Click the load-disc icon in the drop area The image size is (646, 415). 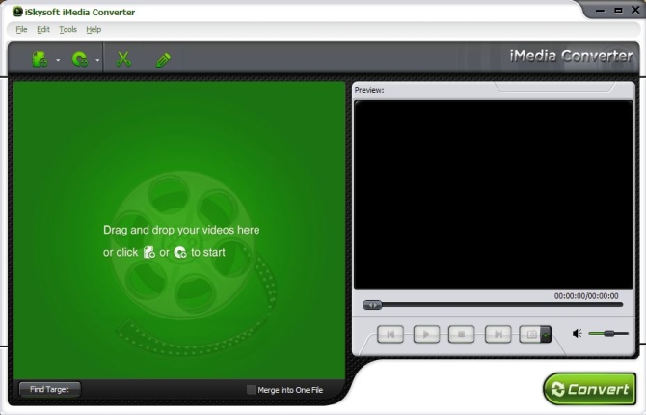(x=179, y=253)
